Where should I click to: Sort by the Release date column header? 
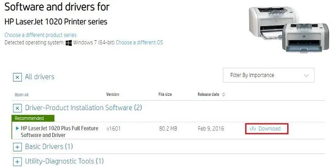coord(208,94)
